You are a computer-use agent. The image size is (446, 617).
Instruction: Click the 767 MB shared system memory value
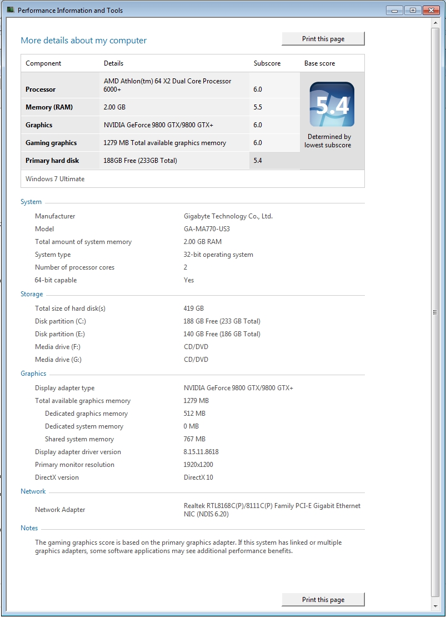(x=195, y=439)
